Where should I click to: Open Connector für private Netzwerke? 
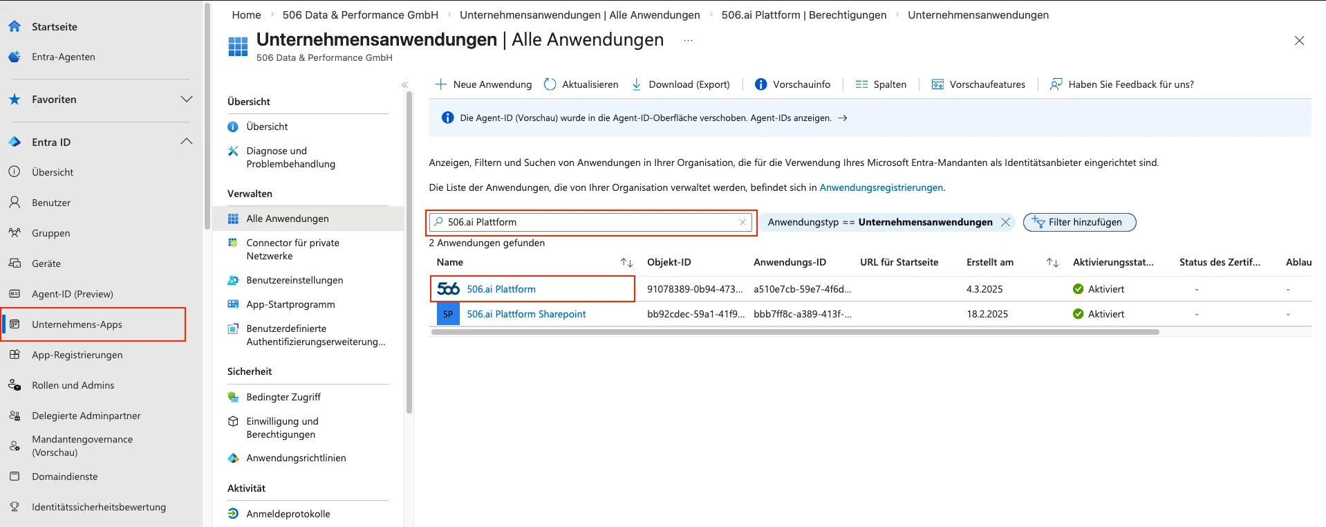tap(293, 249)
